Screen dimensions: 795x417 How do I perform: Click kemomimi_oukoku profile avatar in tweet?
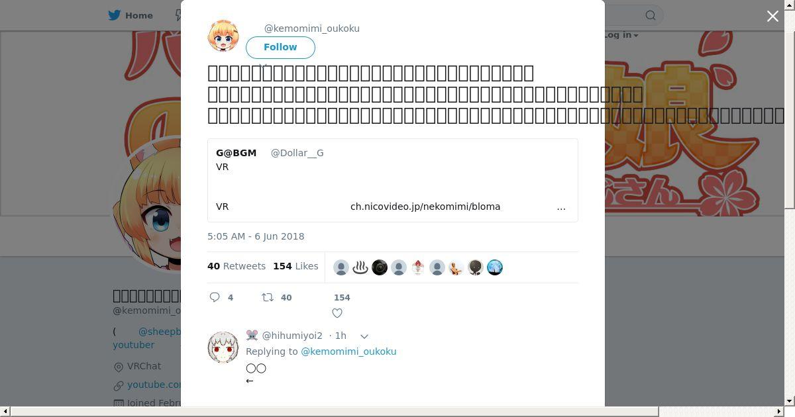coord(223,36)
